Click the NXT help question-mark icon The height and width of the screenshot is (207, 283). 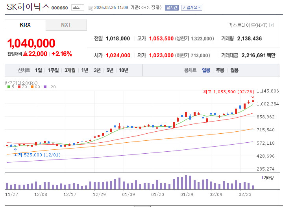point(271,25)
